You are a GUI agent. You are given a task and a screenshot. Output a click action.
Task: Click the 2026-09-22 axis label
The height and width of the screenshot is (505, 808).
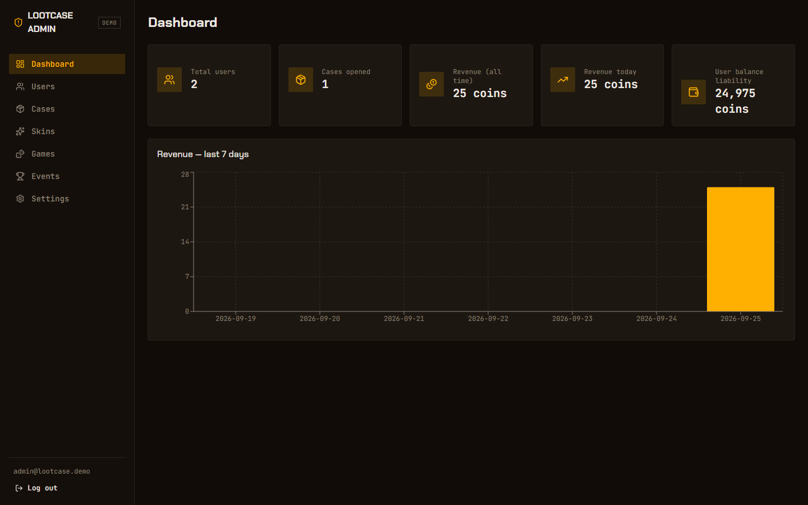[488, 319]
